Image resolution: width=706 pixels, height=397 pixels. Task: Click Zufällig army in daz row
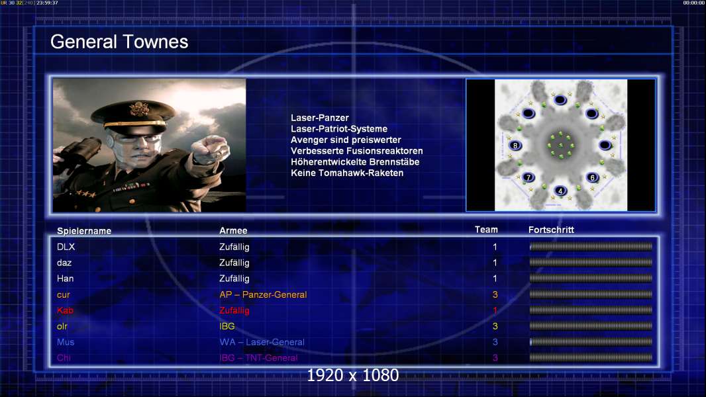click(234, 263)
